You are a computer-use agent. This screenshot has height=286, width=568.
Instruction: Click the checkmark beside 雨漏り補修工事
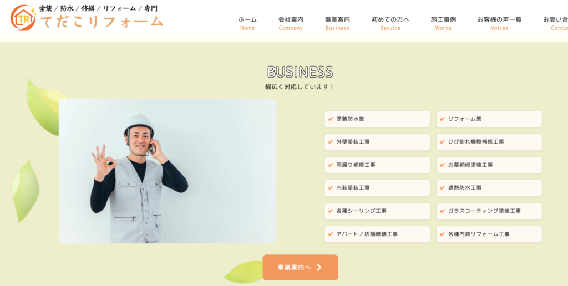[x=331, y=165]
